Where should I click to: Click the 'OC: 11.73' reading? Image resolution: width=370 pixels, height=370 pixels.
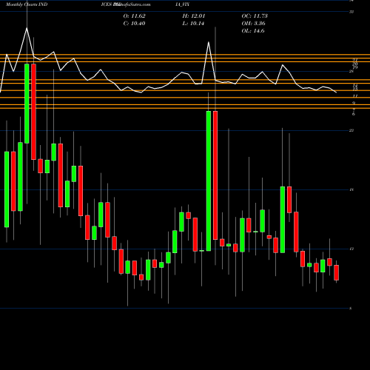[255, 16]
